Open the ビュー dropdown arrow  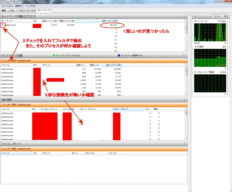pos(225,16)
